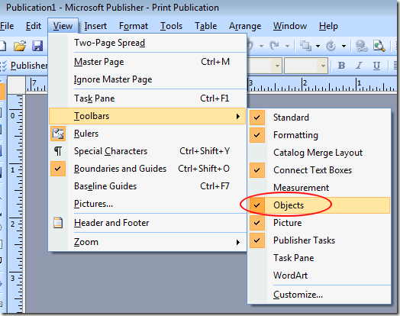
Task: Click the Redo arrow icon
Action: click(x=275, y=46)
